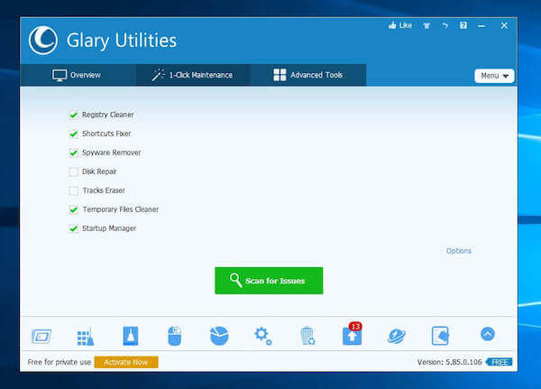This screenshot has width=541, height=389.
Task: Open the Menu dropdown
Action: 494,76
